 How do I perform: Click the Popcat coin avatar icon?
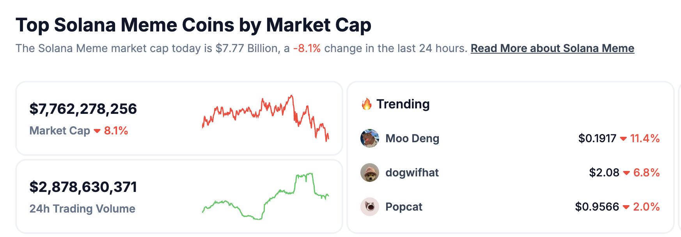(369, 207)
